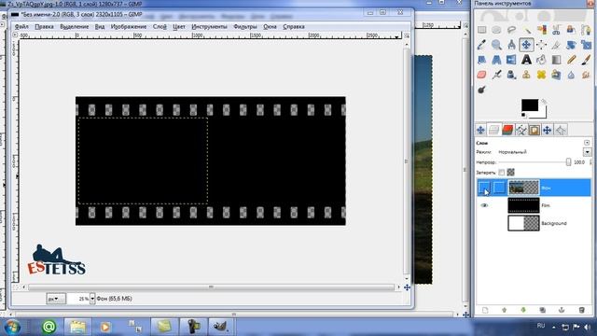The width and height of the screenshot is (597, 336).
Task: Toggle the lock alpha channel icon
Action: (510, 173)
